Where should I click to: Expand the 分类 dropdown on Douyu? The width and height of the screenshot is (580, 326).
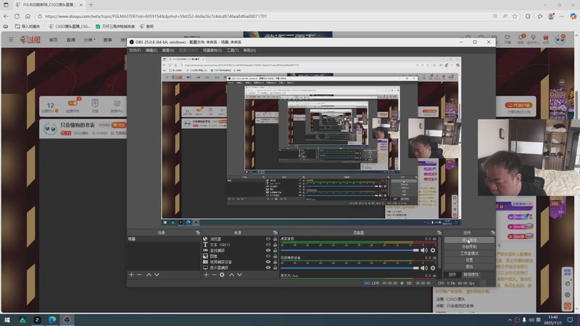point(89,40)
